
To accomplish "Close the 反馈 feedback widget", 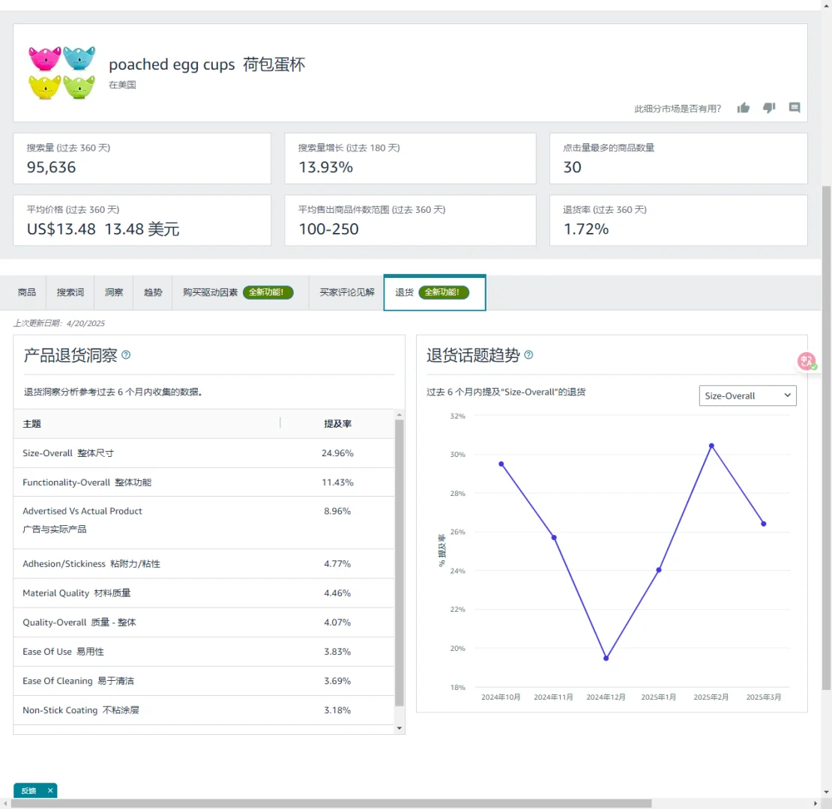I will [x=50, y=790].
